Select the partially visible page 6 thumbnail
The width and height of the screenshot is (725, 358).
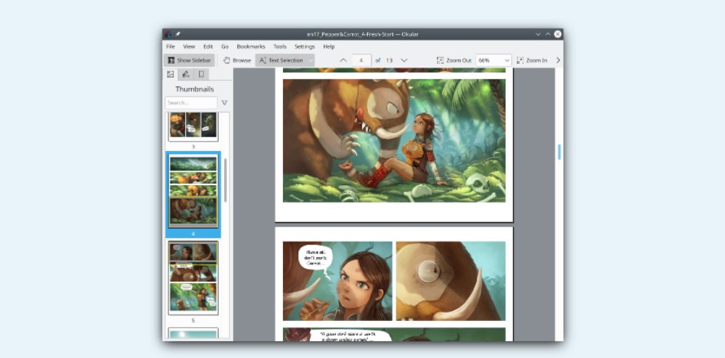coord(193,333)
